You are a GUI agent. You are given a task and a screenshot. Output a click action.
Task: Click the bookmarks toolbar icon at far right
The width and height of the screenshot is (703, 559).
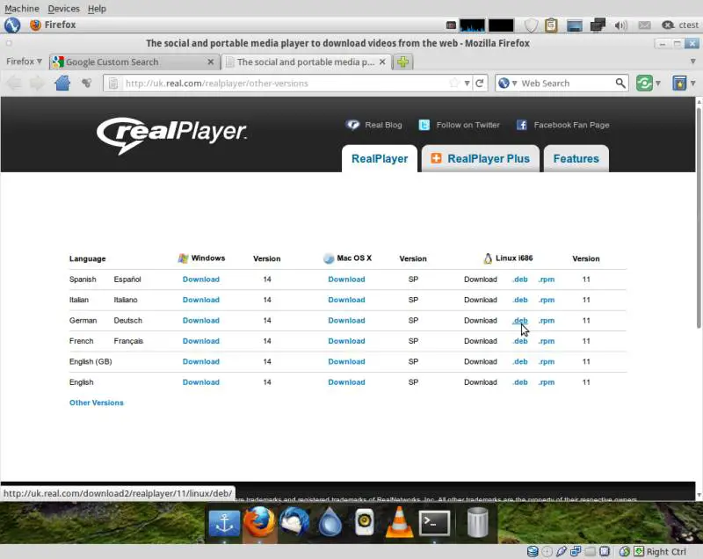click(x=679, y=83)
